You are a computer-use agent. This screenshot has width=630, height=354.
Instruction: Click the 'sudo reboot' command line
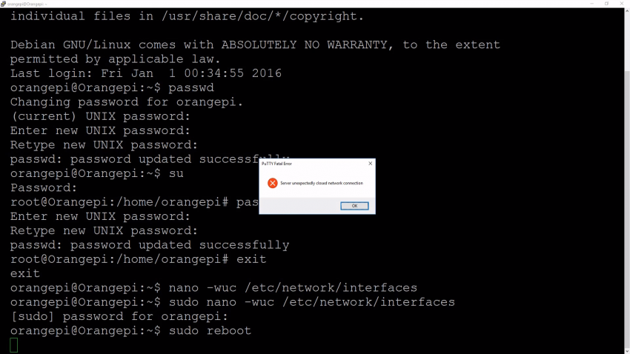point(210,330)
